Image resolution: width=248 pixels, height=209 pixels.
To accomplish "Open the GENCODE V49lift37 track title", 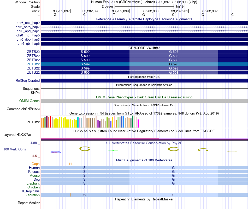I will pyautogui.click(x=144, y=48).
